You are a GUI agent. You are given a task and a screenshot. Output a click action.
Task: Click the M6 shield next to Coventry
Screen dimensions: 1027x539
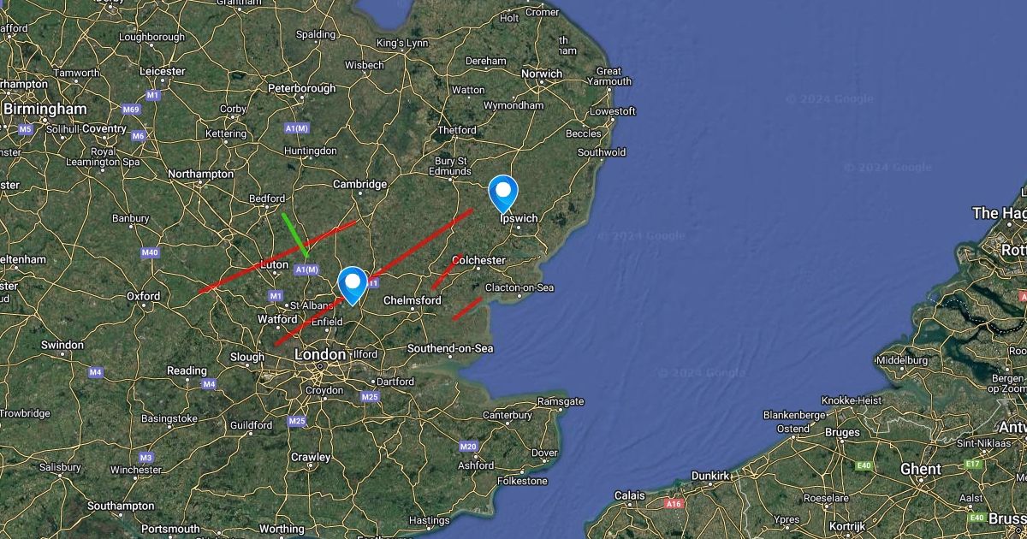[x=139, y=136]
